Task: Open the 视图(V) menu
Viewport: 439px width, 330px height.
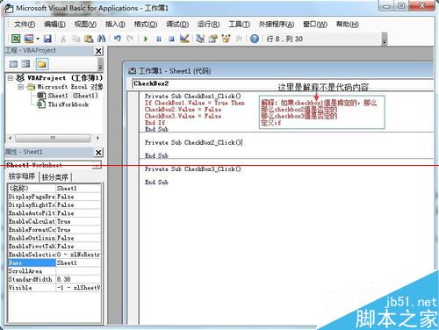Action: click(x=85, y=25)
